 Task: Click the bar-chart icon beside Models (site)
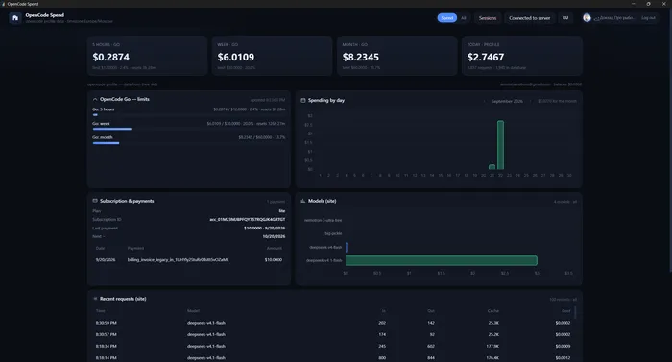[303, 201]
